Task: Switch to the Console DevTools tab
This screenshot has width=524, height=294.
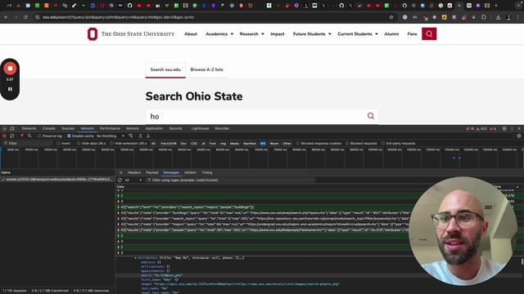Action: point(49,128)
